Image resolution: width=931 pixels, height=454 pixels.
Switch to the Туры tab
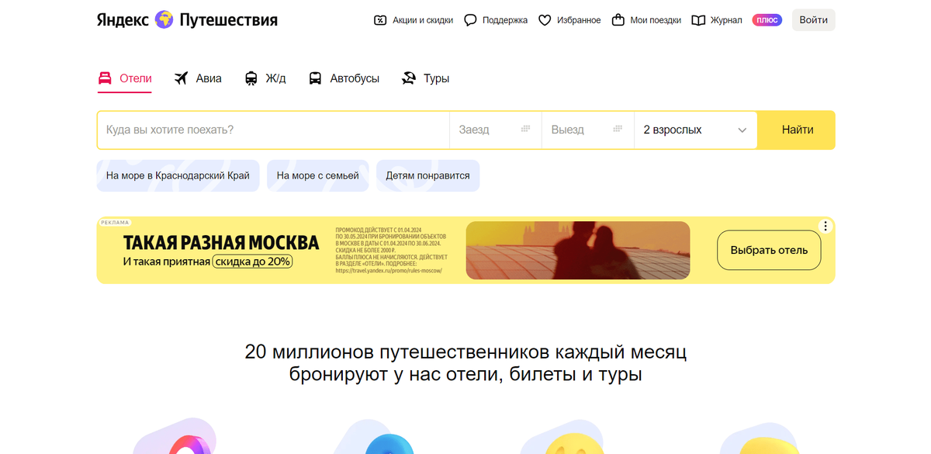[x=425, y=78]
